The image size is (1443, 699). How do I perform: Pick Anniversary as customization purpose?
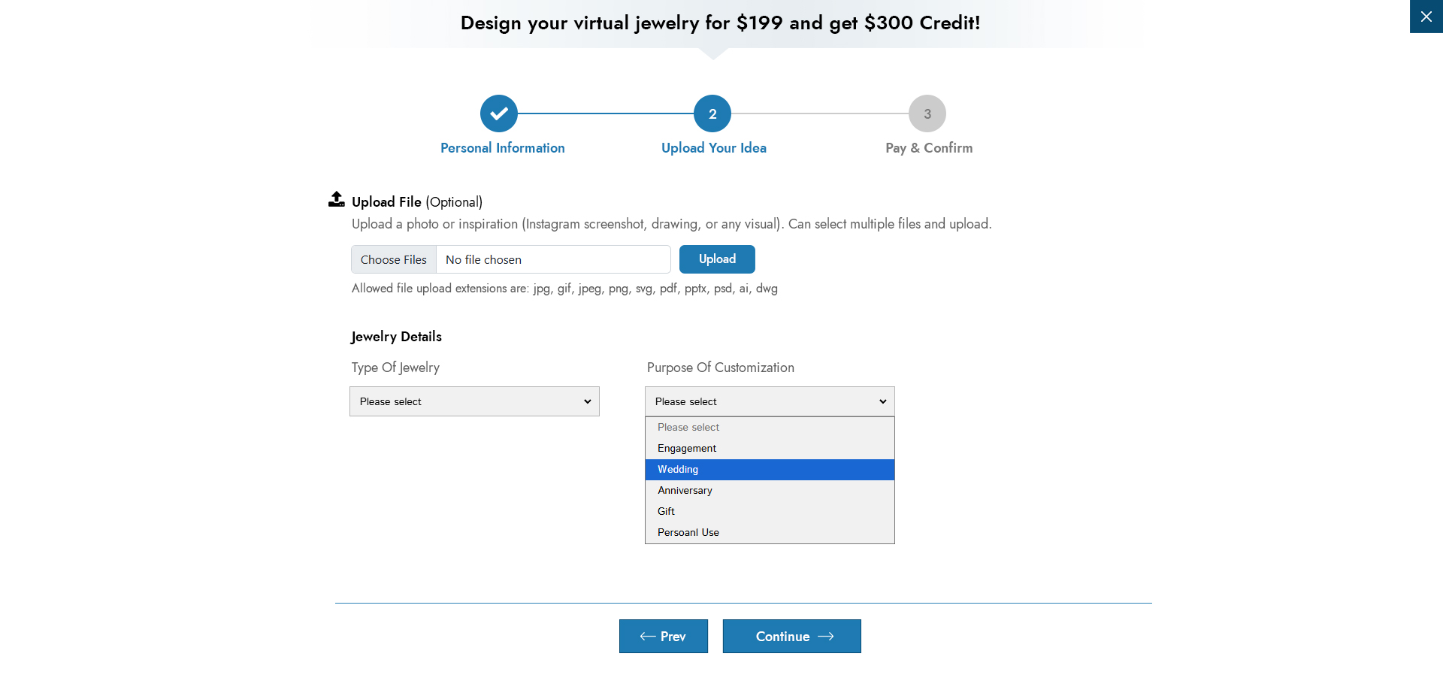pos(685,490)
